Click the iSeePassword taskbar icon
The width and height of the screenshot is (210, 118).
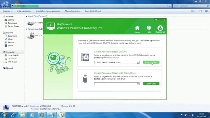(61, 115)
